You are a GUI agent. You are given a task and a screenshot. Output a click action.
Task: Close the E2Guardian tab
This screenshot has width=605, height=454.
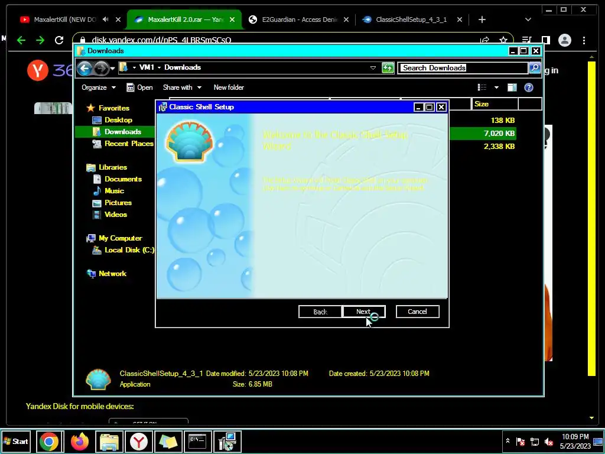coord(346,20)
